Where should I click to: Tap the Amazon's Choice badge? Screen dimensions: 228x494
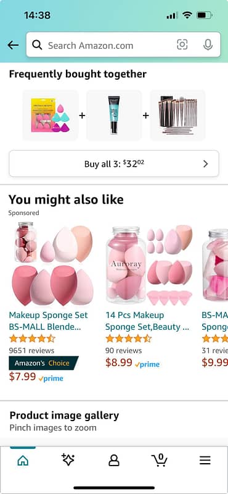tap(43, 363)
